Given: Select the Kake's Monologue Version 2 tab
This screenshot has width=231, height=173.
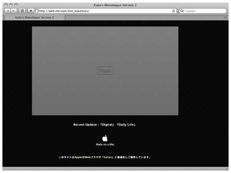Looking at the screenshot, I should tap(35, 17).
